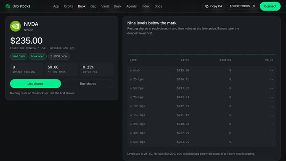Click the 'Nine levels below the mark' heading
This screenshot has width=286, height=161.
152,23
